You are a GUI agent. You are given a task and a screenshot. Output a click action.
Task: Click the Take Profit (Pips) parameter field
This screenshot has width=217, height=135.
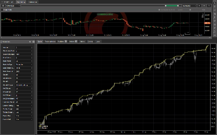click(x=24, y=54)
